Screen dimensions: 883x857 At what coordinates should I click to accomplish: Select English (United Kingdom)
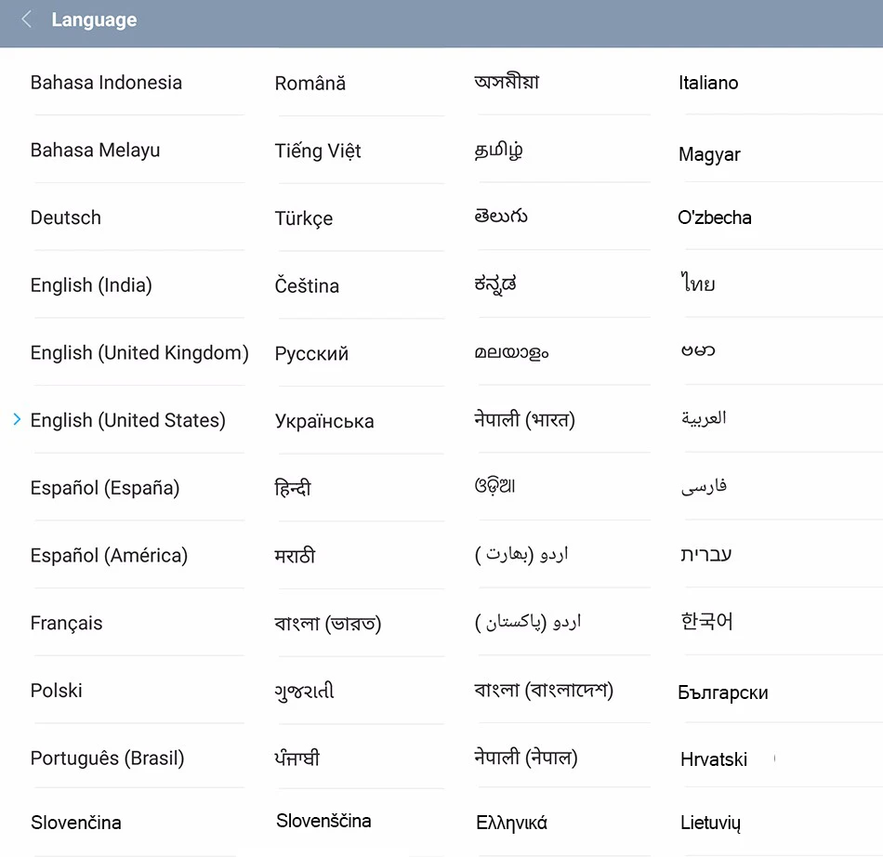[139, 353]
